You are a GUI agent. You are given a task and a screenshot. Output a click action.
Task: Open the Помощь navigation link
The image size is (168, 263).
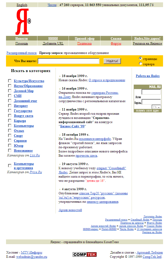(x=21, y=43)
